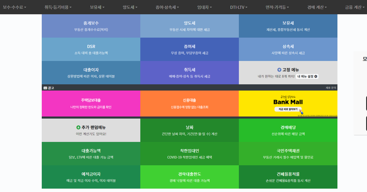Open the 취득세 acquisition tax calculator
The image size is (367, 192).
click(189, 73)
